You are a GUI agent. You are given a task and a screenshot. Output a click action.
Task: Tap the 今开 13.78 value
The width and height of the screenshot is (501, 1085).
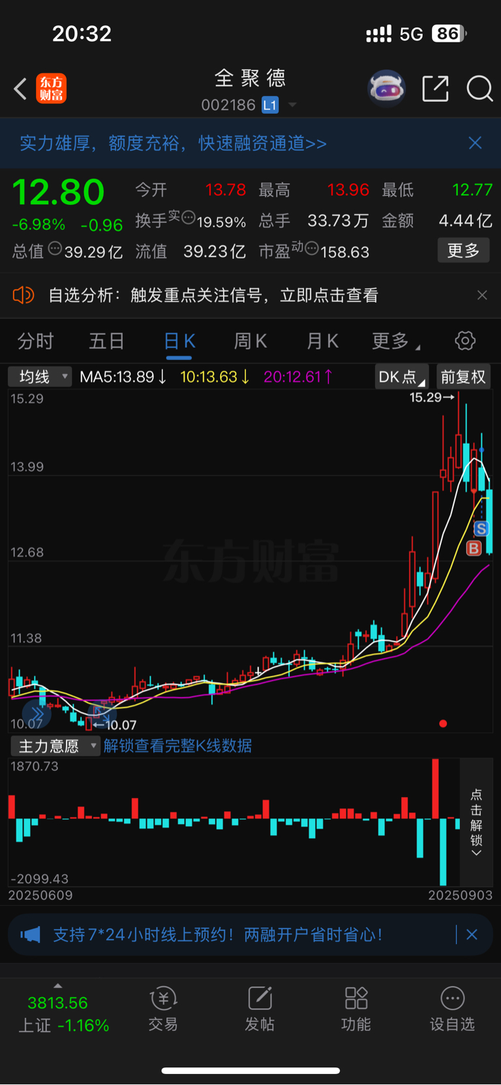226,190
